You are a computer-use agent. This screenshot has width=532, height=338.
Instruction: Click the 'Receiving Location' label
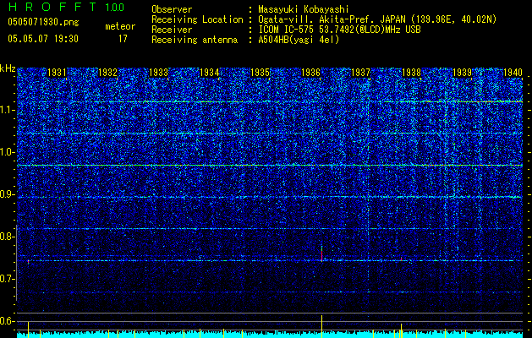[x=197, y=19]
